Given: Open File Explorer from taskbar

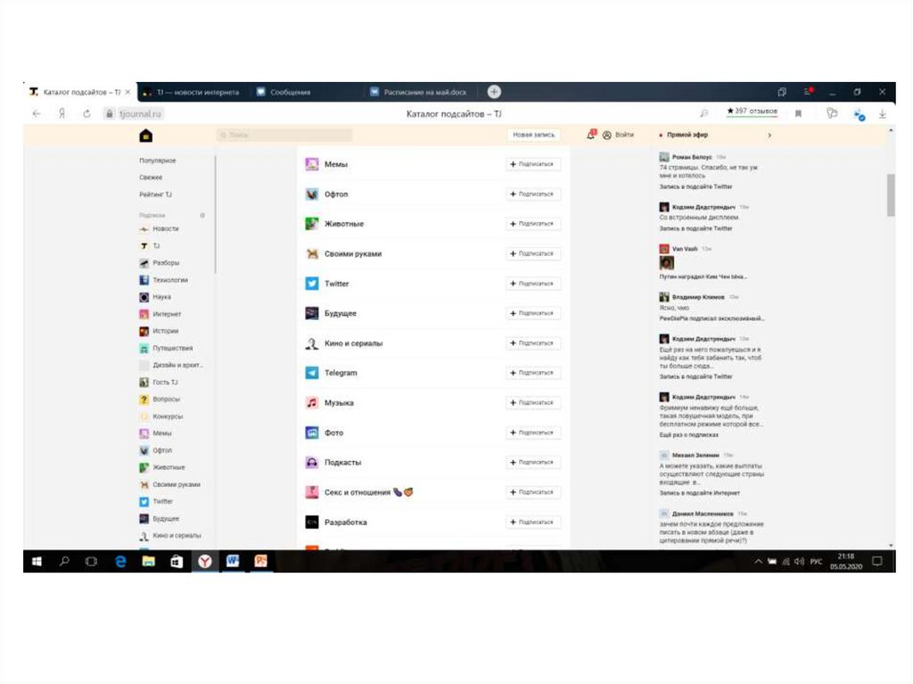Looking at the screenshot, I should click(x=149, y=561).
